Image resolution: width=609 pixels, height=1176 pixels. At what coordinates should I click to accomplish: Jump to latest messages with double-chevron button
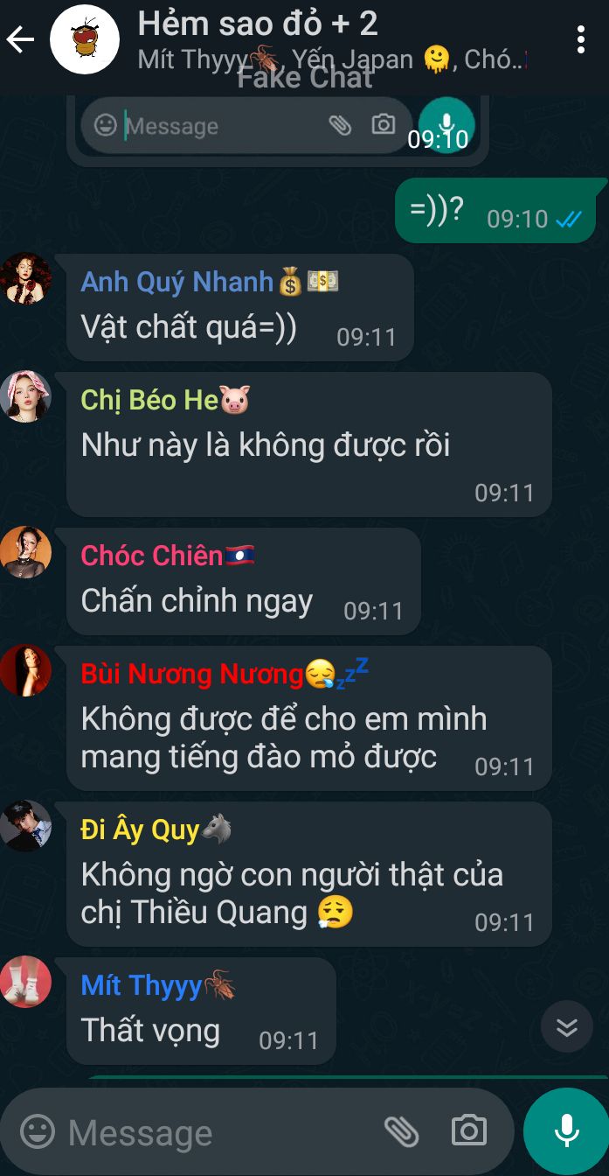point(567,1026)
